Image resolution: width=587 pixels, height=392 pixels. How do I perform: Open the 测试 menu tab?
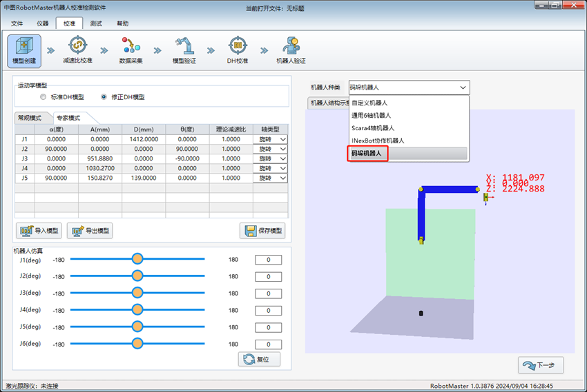(96, 23)
